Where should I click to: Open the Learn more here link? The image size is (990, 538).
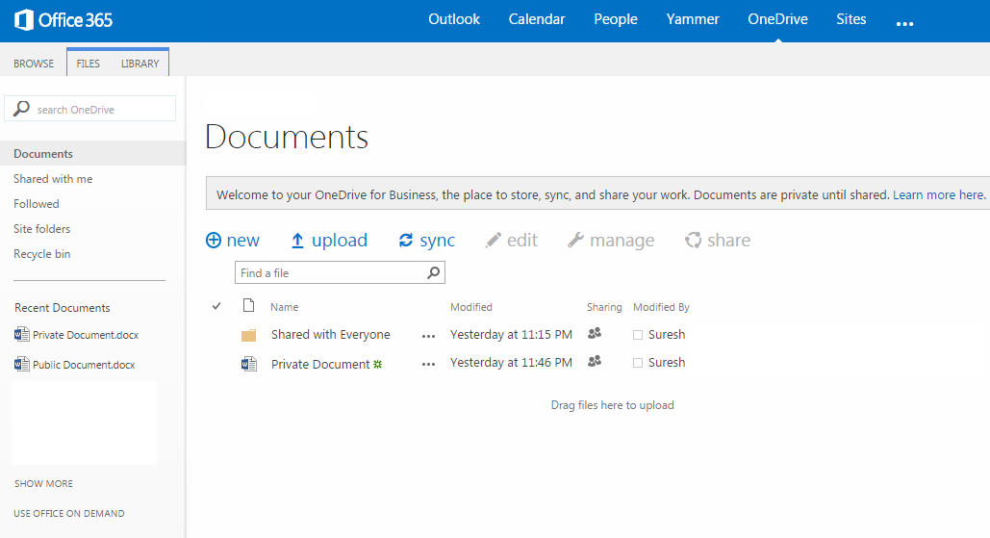(x=938, y=194)
